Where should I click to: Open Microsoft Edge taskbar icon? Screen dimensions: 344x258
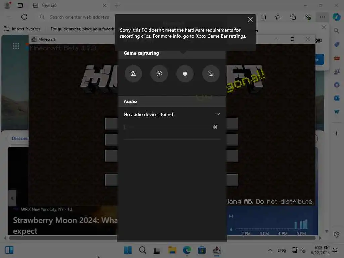click(187, 250)
